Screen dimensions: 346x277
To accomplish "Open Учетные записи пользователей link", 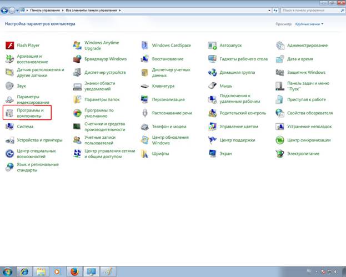I will coord(100,140).
